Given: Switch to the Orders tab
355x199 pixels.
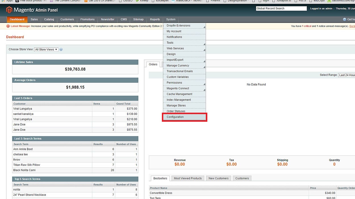Looking at the screenshot, I should (153, 65).
